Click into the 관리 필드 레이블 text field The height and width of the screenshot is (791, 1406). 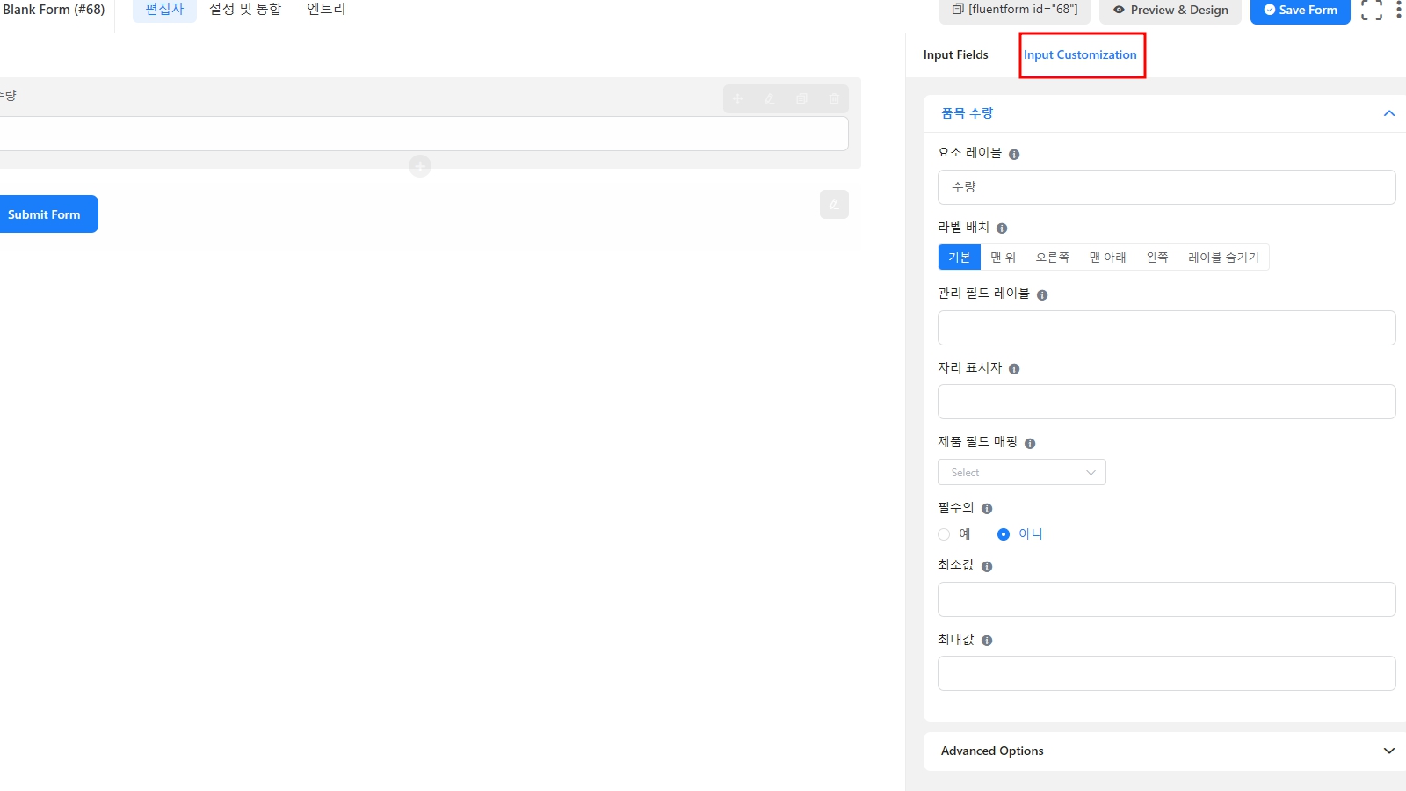pyautogui.click(x=1166, y=328)
